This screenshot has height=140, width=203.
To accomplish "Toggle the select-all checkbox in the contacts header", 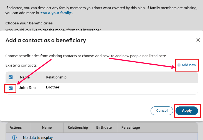I will pyautogui.click(x=11, y=77).
